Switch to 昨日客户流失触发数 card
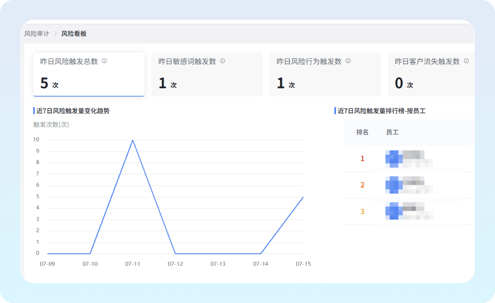This screenshot has width=495, height=303. pos(431,74)
